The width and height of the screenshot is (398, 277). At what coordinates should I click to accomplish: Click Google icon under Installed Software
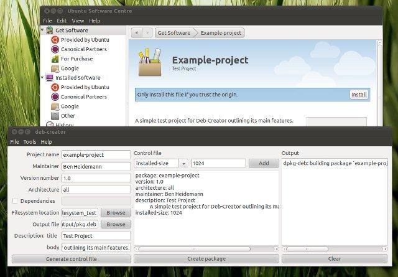[x=55, y=106]
